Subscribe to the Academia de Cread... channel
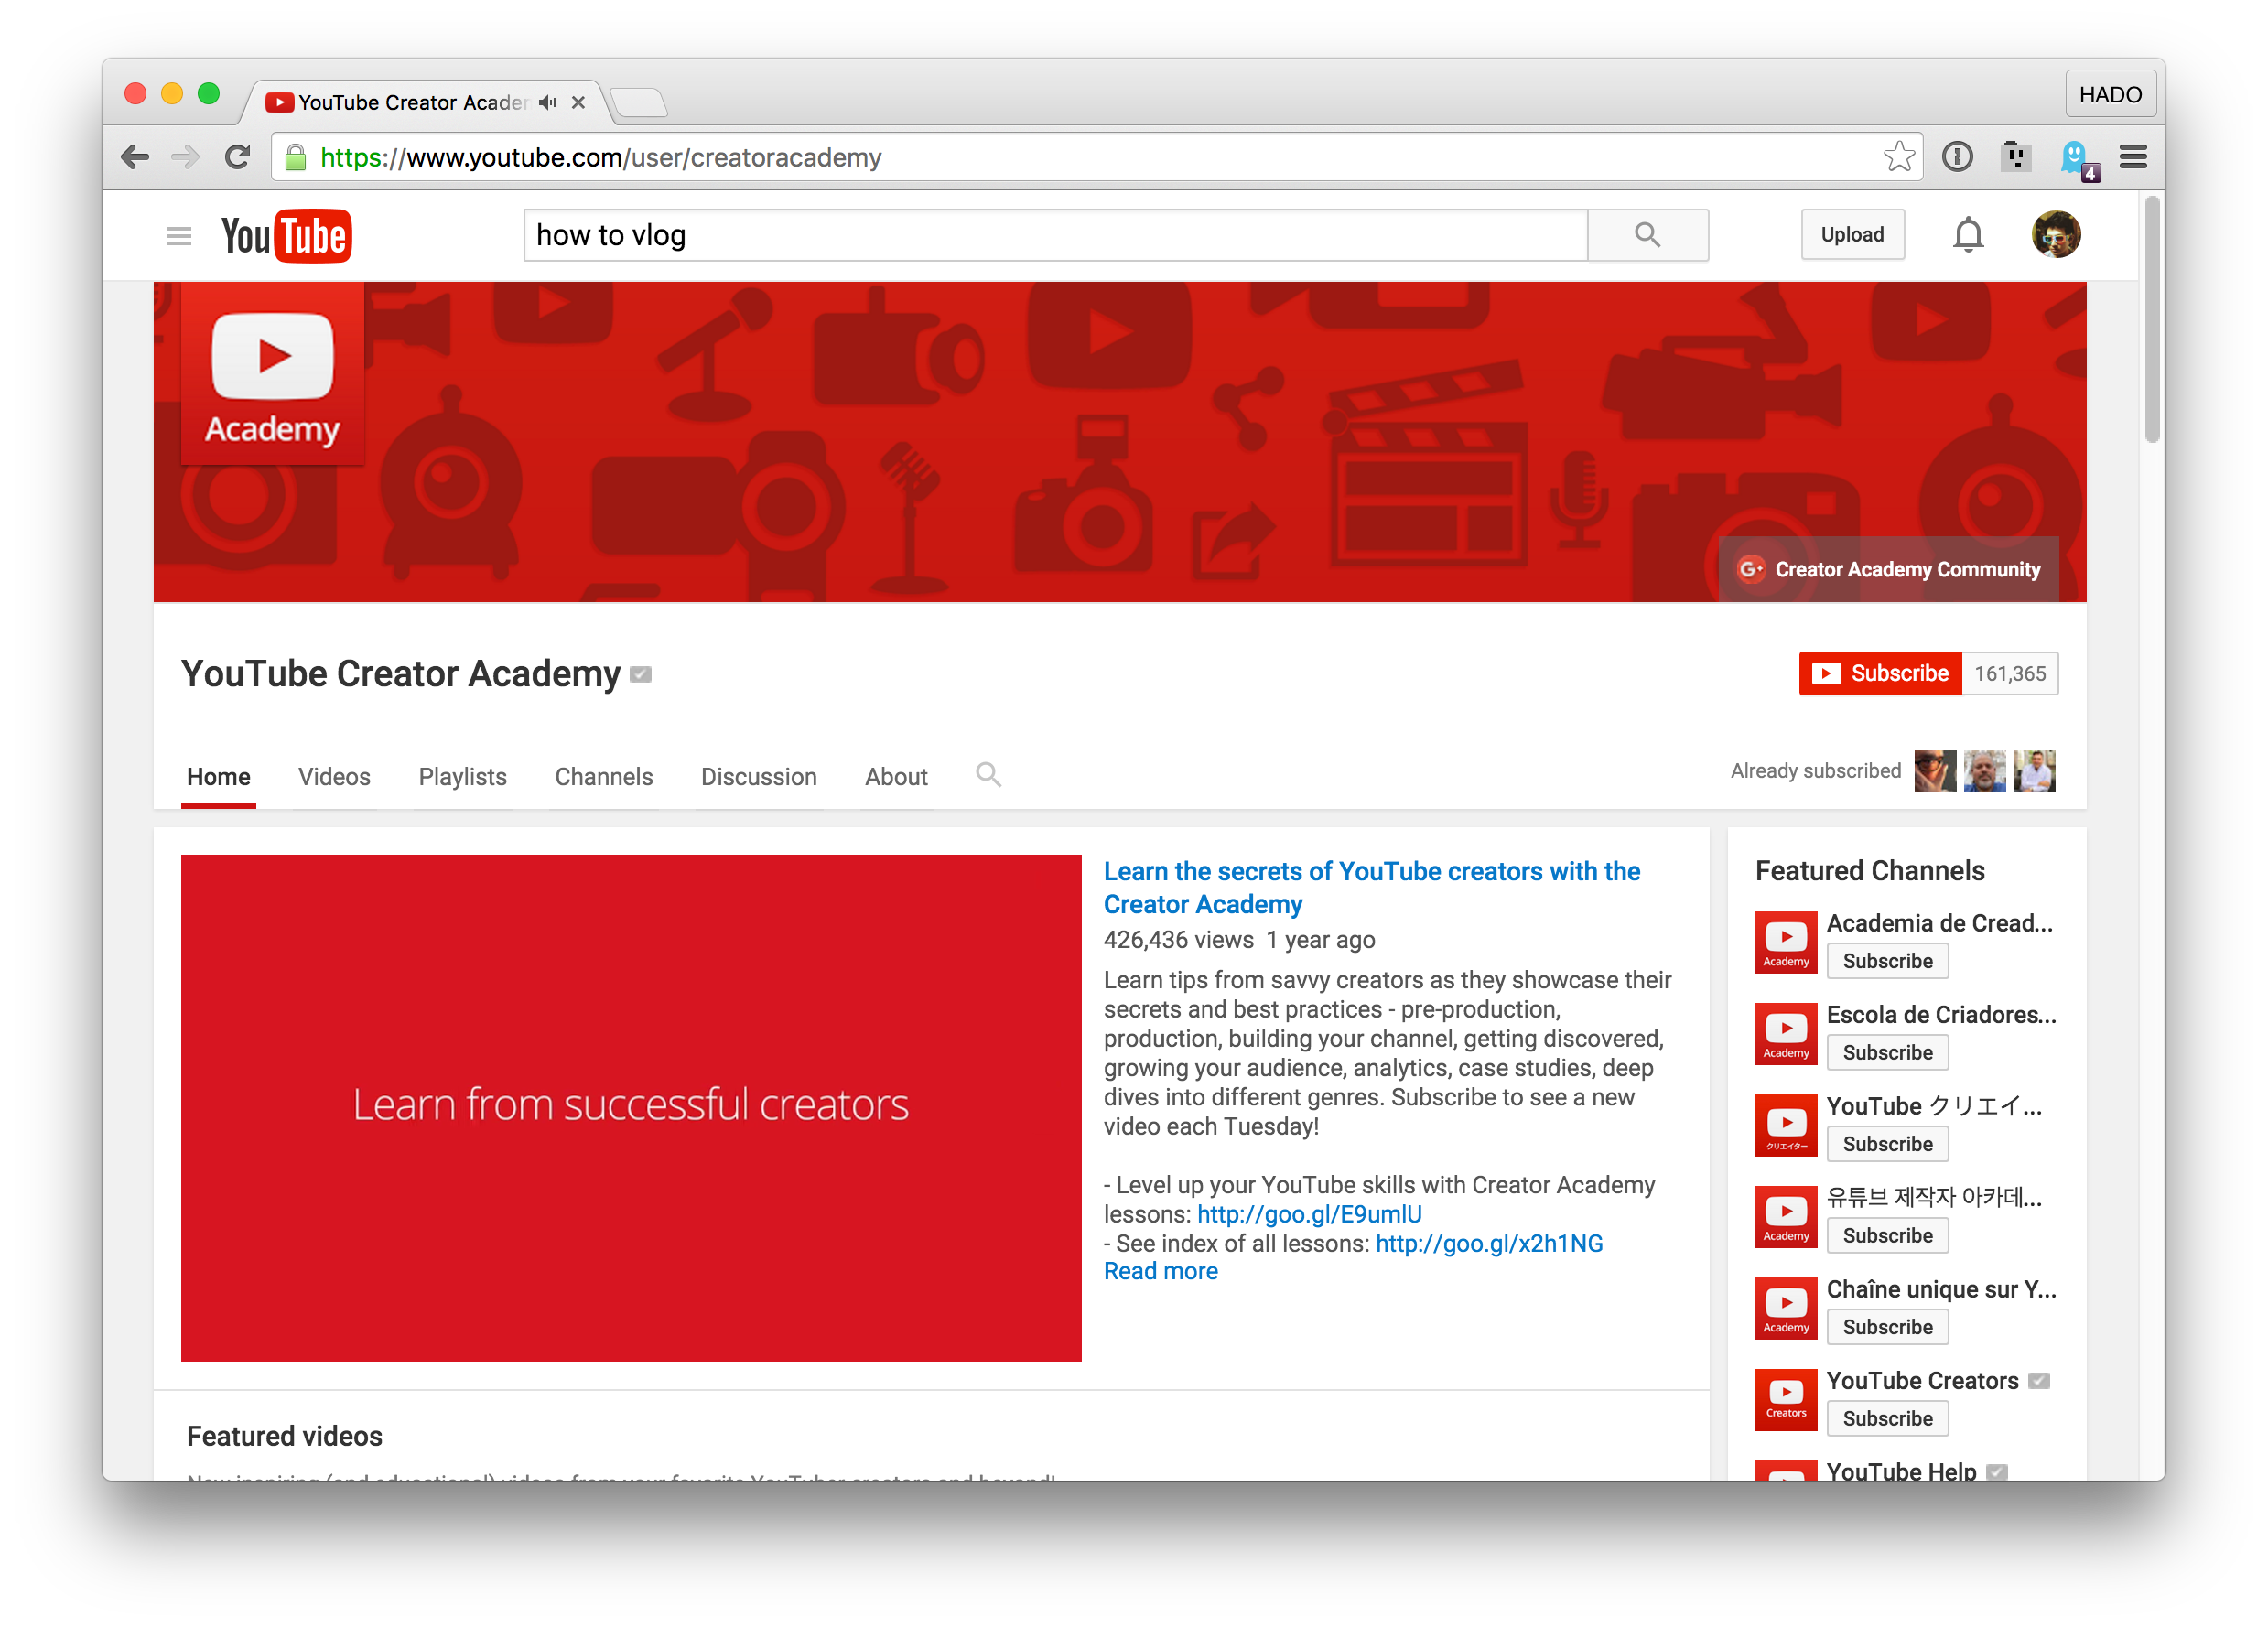 pos(1887,961)
